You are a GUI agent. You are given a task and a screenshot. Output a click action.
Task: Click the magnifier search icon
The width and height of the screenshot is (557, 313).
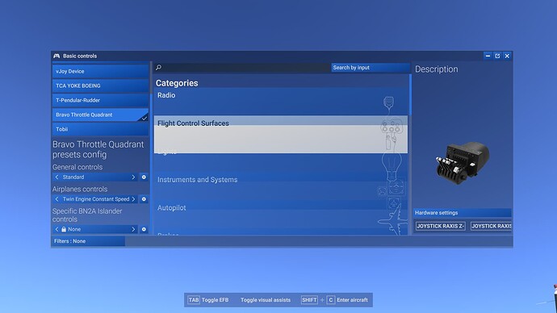158,68
